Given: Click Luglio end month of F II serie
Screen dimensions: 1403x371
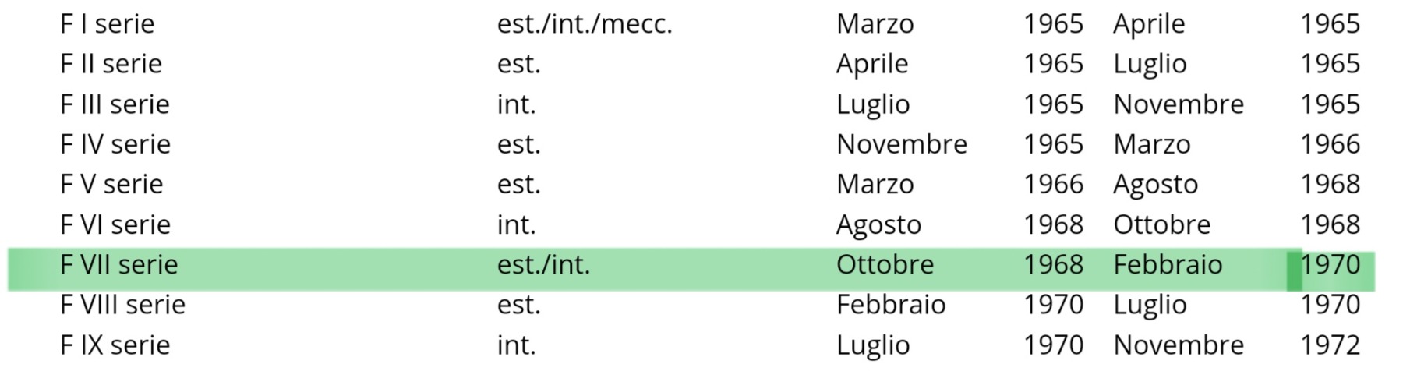Looking at the screenshot, I should point(1150,65).
